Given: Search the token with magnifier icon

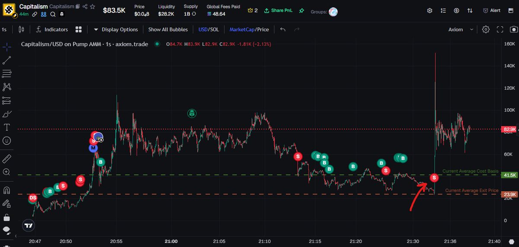Looking at the screenshot, I should (x=53, y=14).
